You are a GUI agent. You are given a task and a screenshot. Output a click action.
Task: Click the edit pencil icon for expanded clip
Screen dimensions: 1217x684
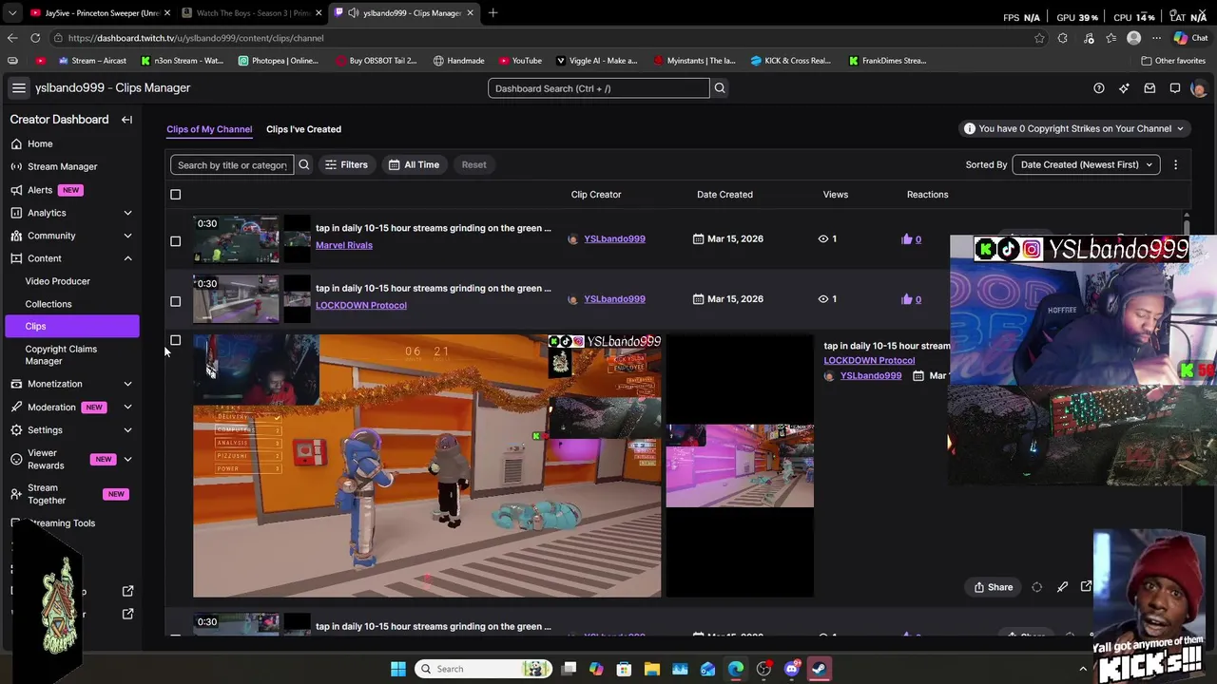(x=1062, y=587)
